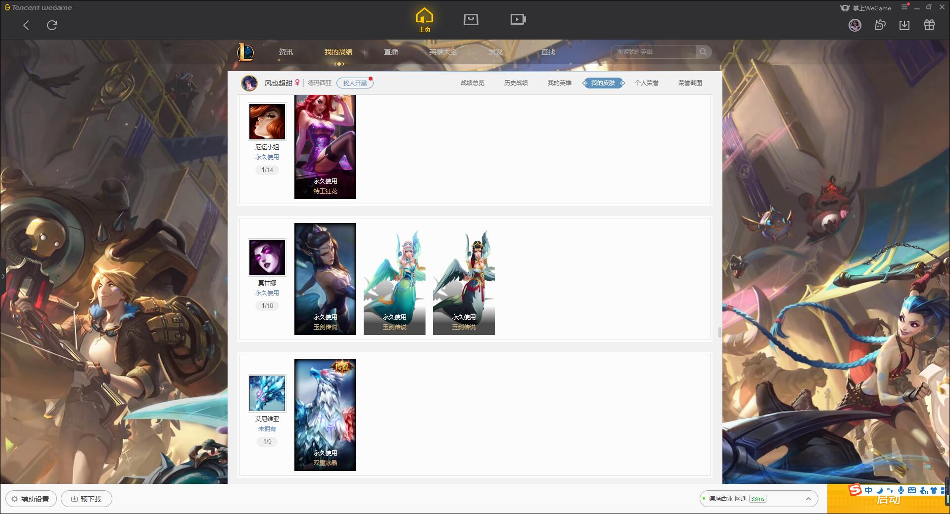
Task: Switch to the 查找 tab
Action: (548, 52)
